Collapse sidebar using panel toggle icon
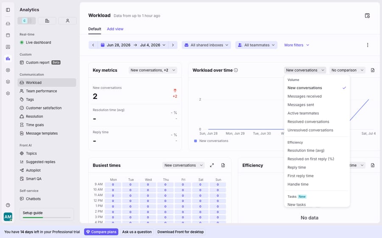The image size is (382, 238). coord(8,10)
